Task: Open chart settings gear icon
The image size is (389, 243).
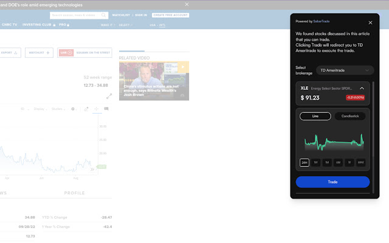Action: (74, 109)
